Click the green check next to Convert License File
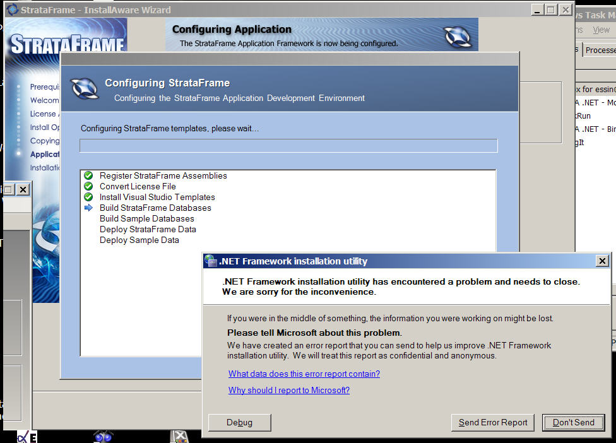 tap(88, 186)
